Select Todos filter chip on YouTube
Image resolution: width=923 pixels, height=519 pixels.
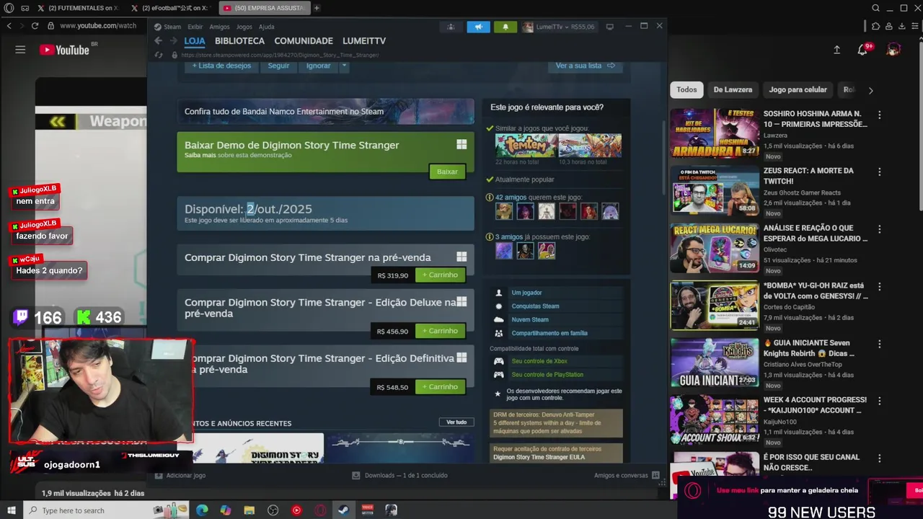pos(686,90)
